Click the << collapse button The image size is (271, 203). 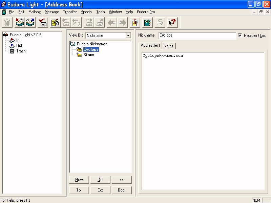pos(122,180)
